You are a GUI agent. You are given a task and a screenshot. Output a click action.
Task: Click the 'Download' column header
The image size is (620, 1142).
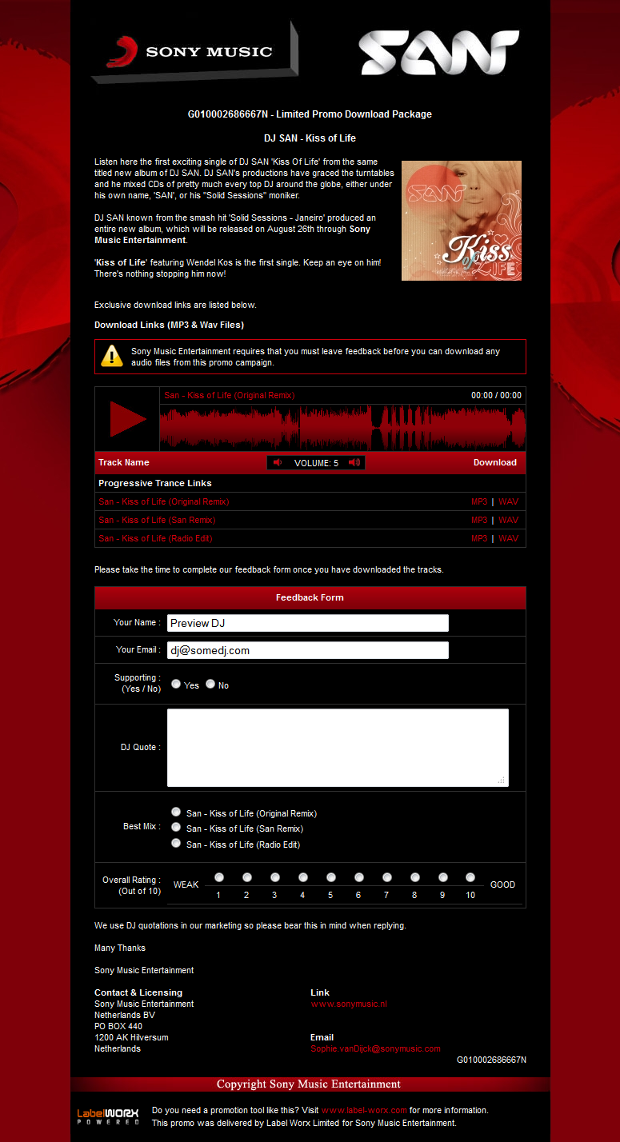click(495, 462)
